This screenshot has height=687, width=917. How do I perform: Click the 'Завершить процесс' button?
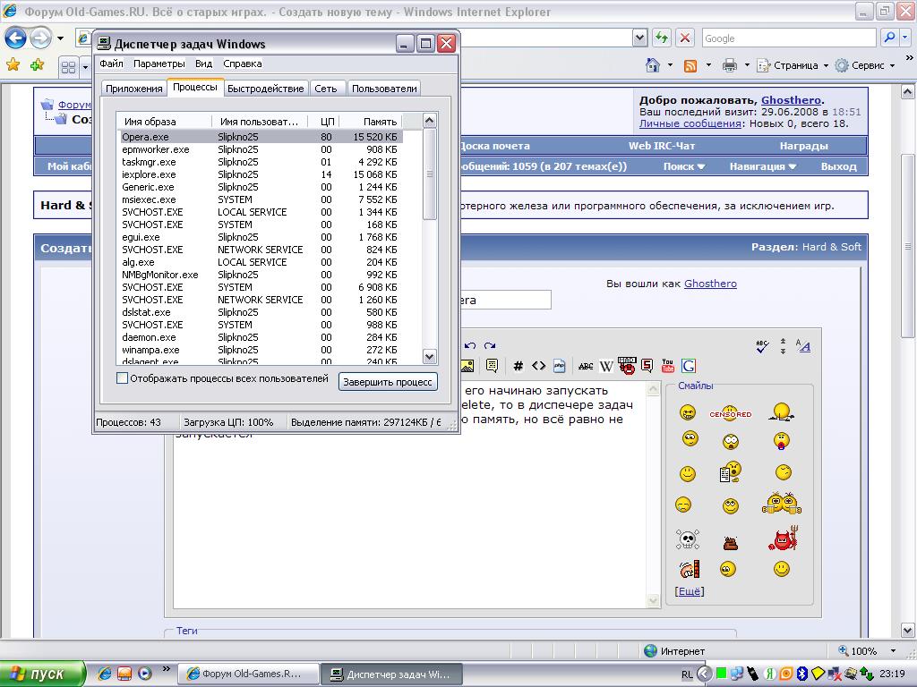(x=388, y=382)
